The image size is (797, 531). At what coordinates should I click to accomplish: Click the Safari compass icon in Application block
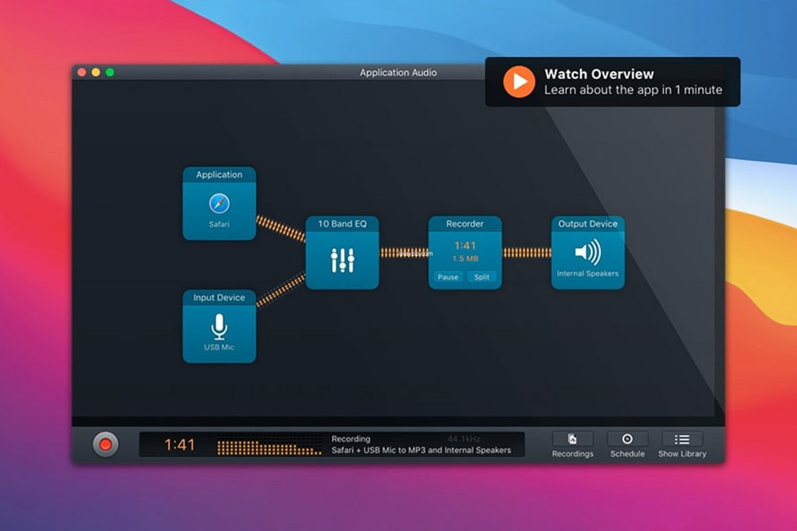[x=219, y=203]
